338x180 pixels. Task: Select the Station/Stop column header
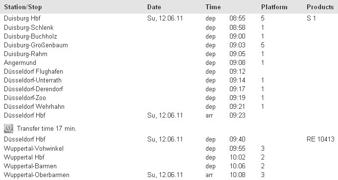click(x=23, y=7)
